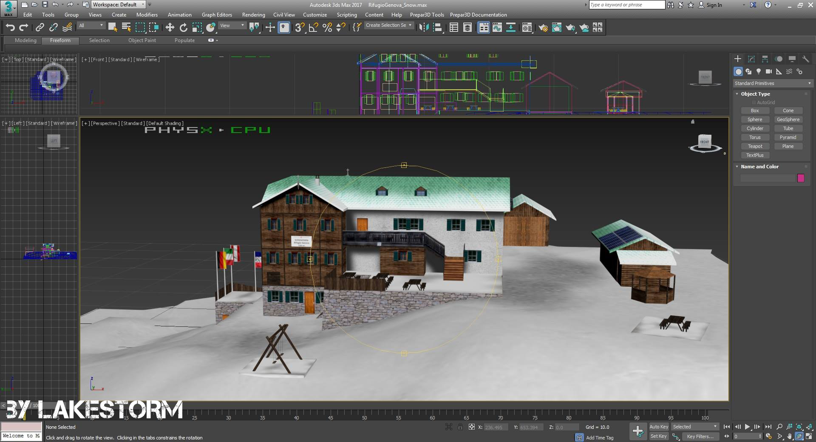Click Sign In link
This screenshot has width=816, height=442.
(x=714, y=5)
